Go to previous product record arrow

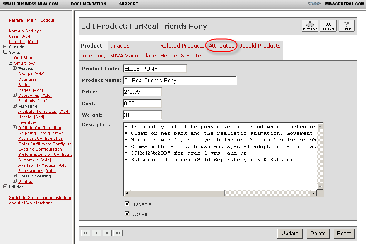pyautogui.click(x=96, y=233)
